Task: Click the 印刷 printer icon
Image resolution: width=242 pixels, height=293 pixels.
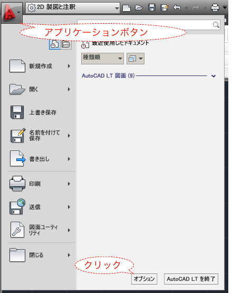Action: [x=17, y=183]
